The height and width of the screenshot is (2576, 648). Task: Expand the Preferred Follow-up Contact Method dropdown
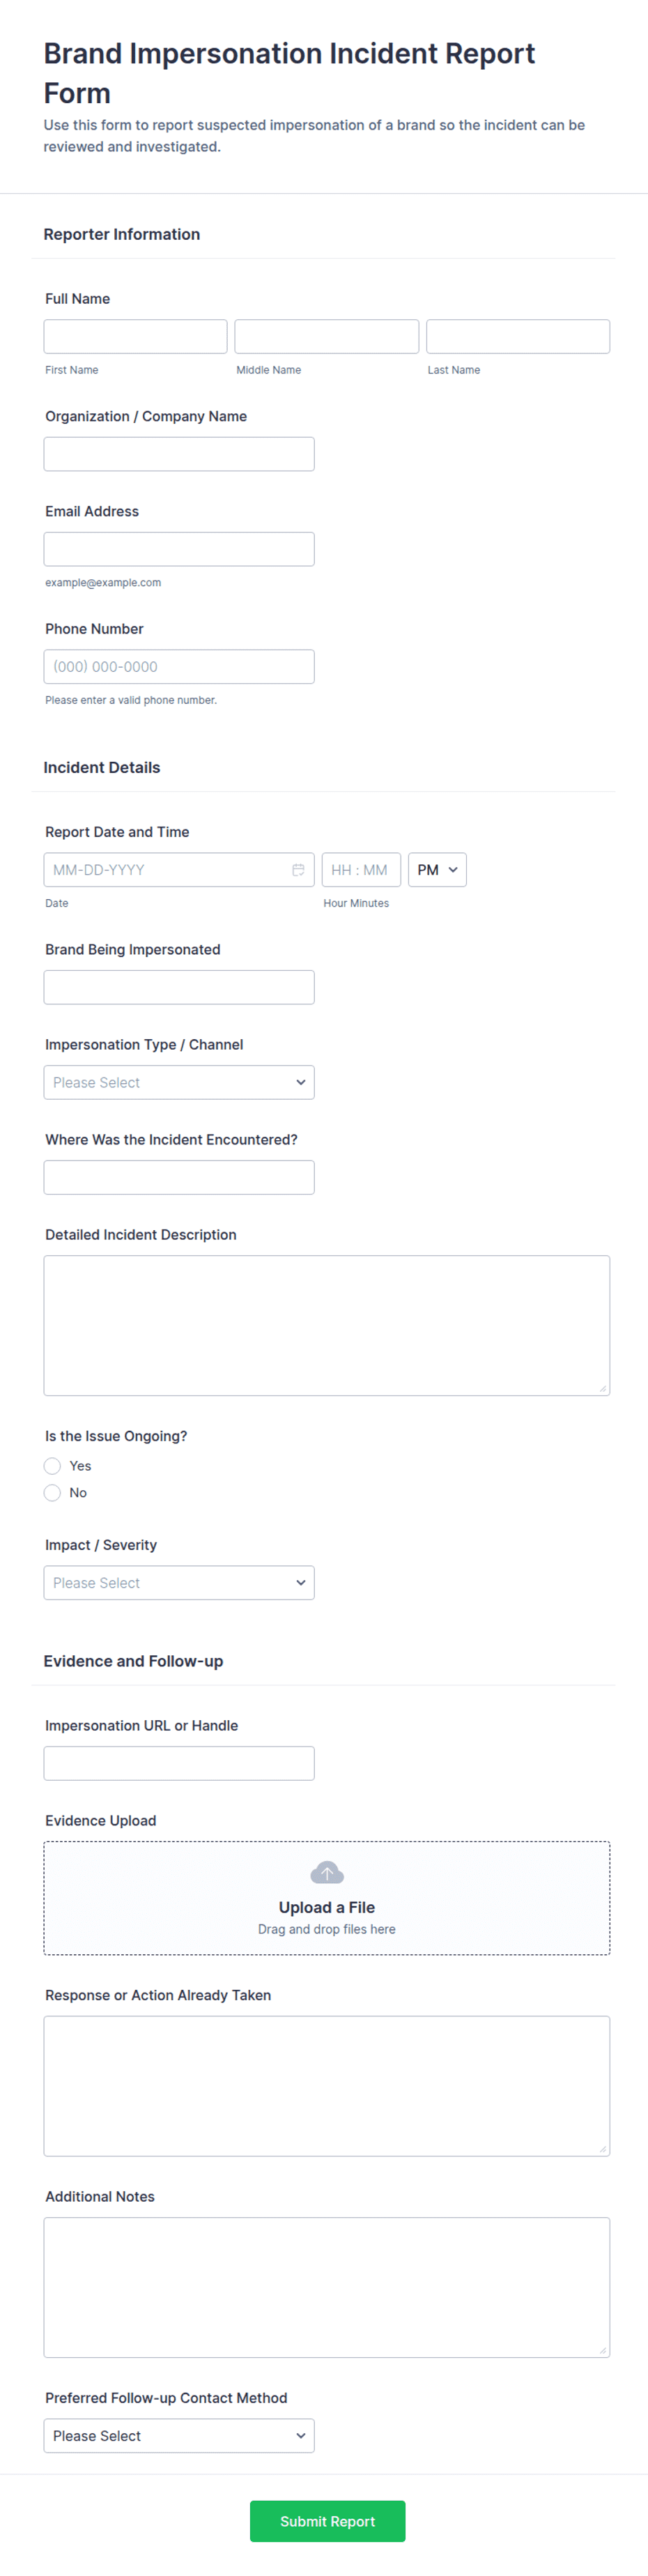point(179,2436)
